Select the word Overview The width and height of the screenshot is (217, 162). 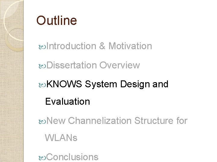click(120, 65)
